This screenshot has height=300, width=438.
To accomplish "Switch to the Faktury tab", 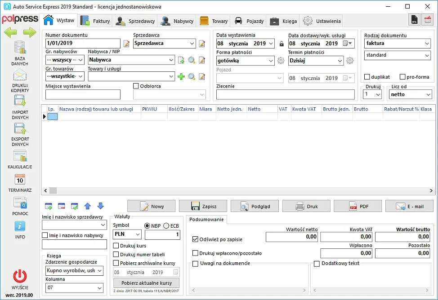I will point(96,21).
